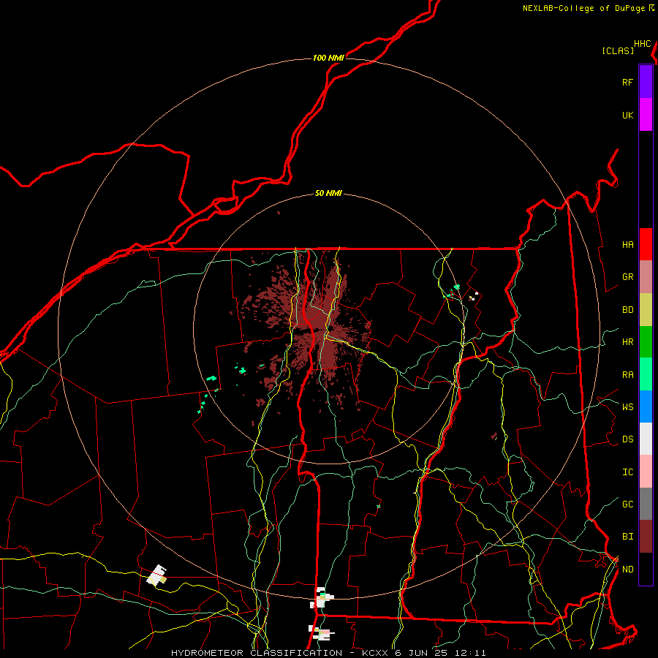
Task: Click the RA light green legend swatch
Action: point(646,374)
